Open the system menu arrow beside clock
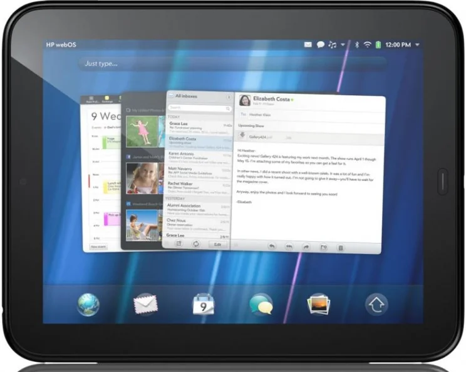Image resolution: width=466 pixels, height=372 pixels. pyautogui.click(x=417, y=45)
